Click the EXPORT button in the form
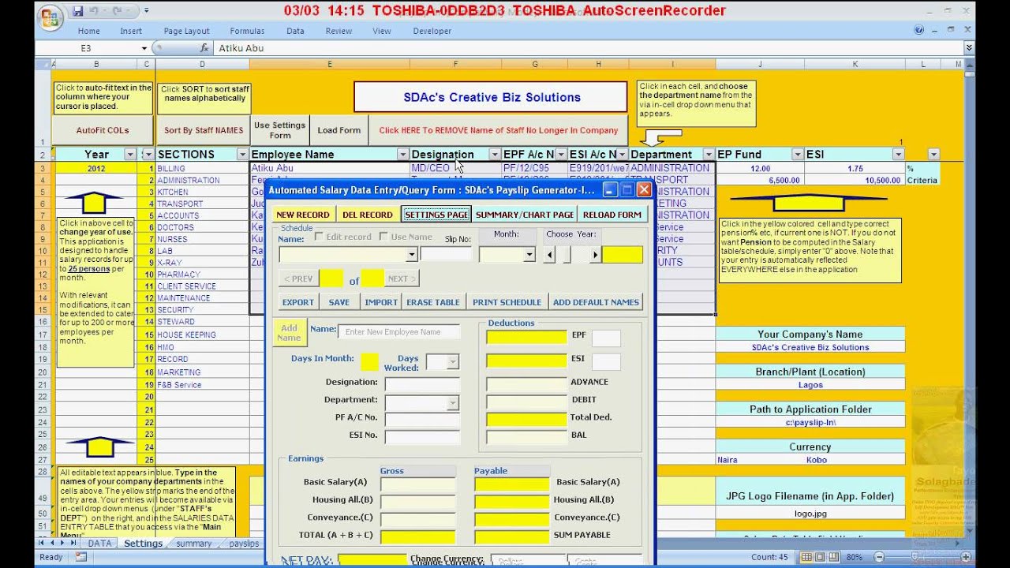 [x=298, y=302]
